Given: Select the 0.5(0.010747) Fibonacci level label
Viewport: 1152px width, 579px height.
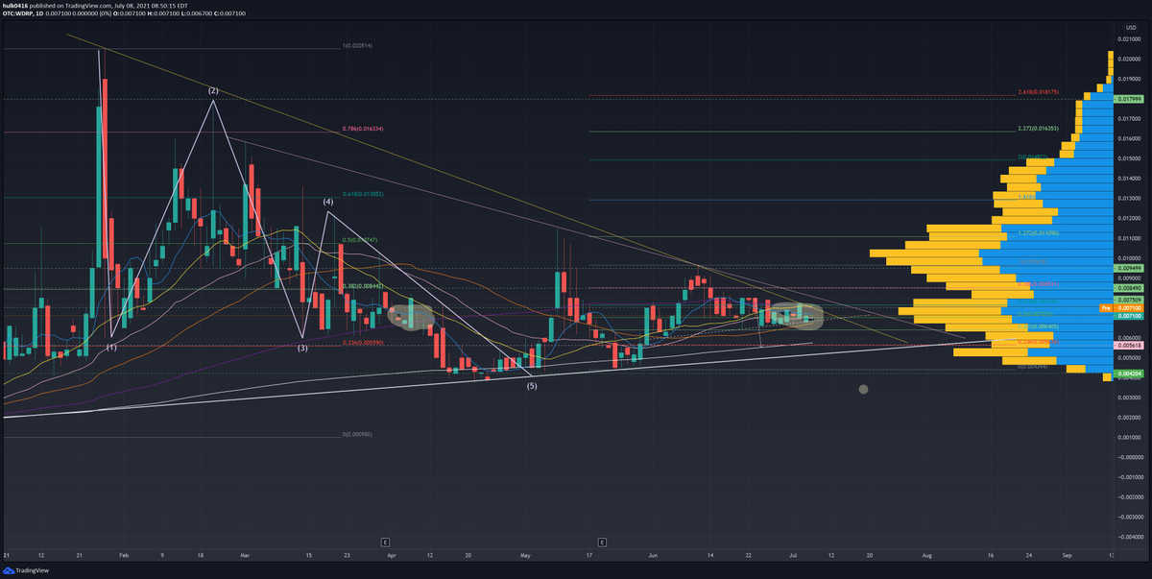Looking at the screenshot, I should pos(361,238).
